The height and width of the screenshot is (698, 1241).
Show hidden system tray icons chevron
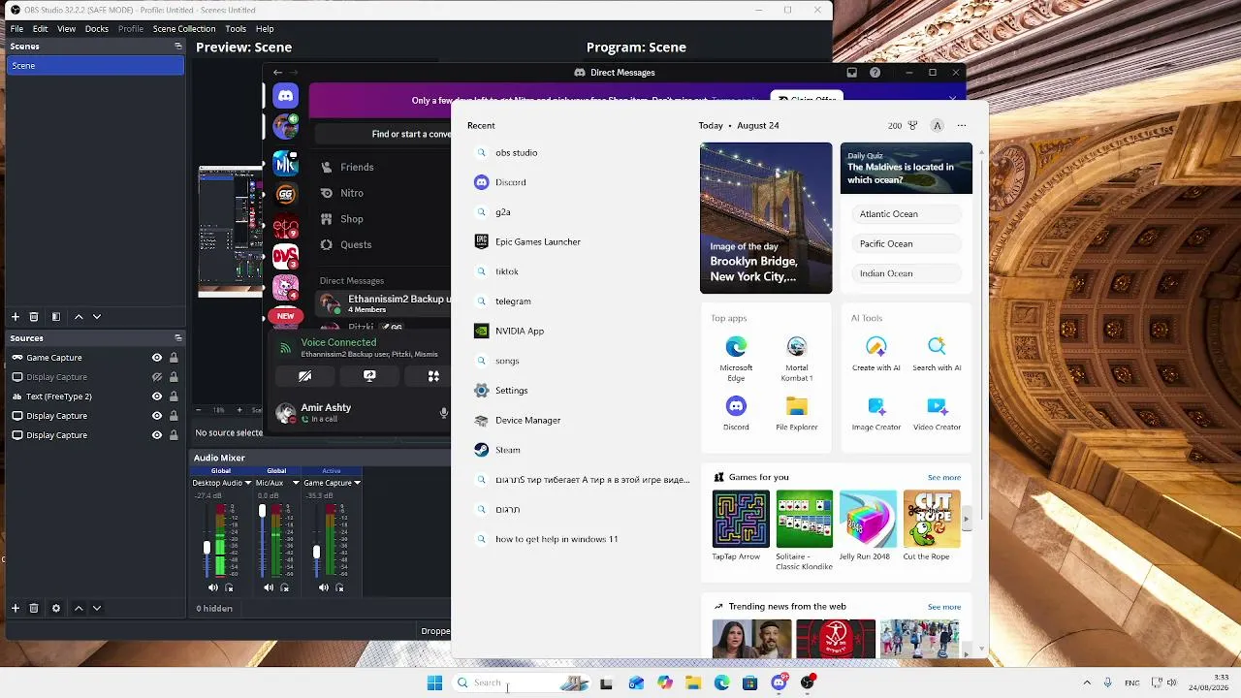pyautogui.click(x=1087, y=682)
